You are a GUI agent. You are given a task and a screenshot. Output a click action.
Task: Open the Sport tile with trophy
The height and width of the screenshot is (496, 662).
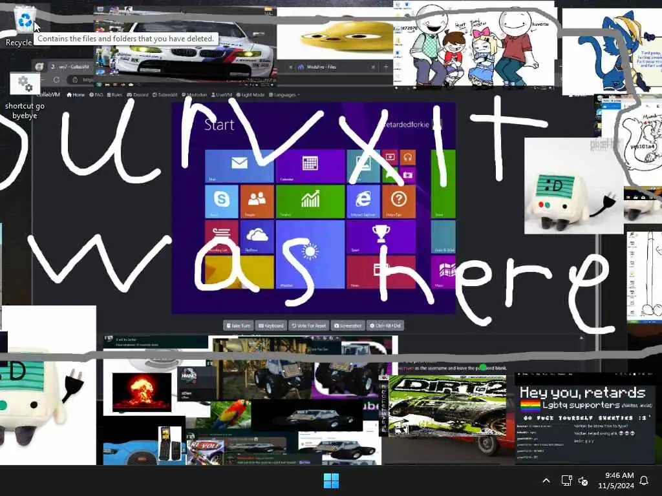[x=381, y=236]
